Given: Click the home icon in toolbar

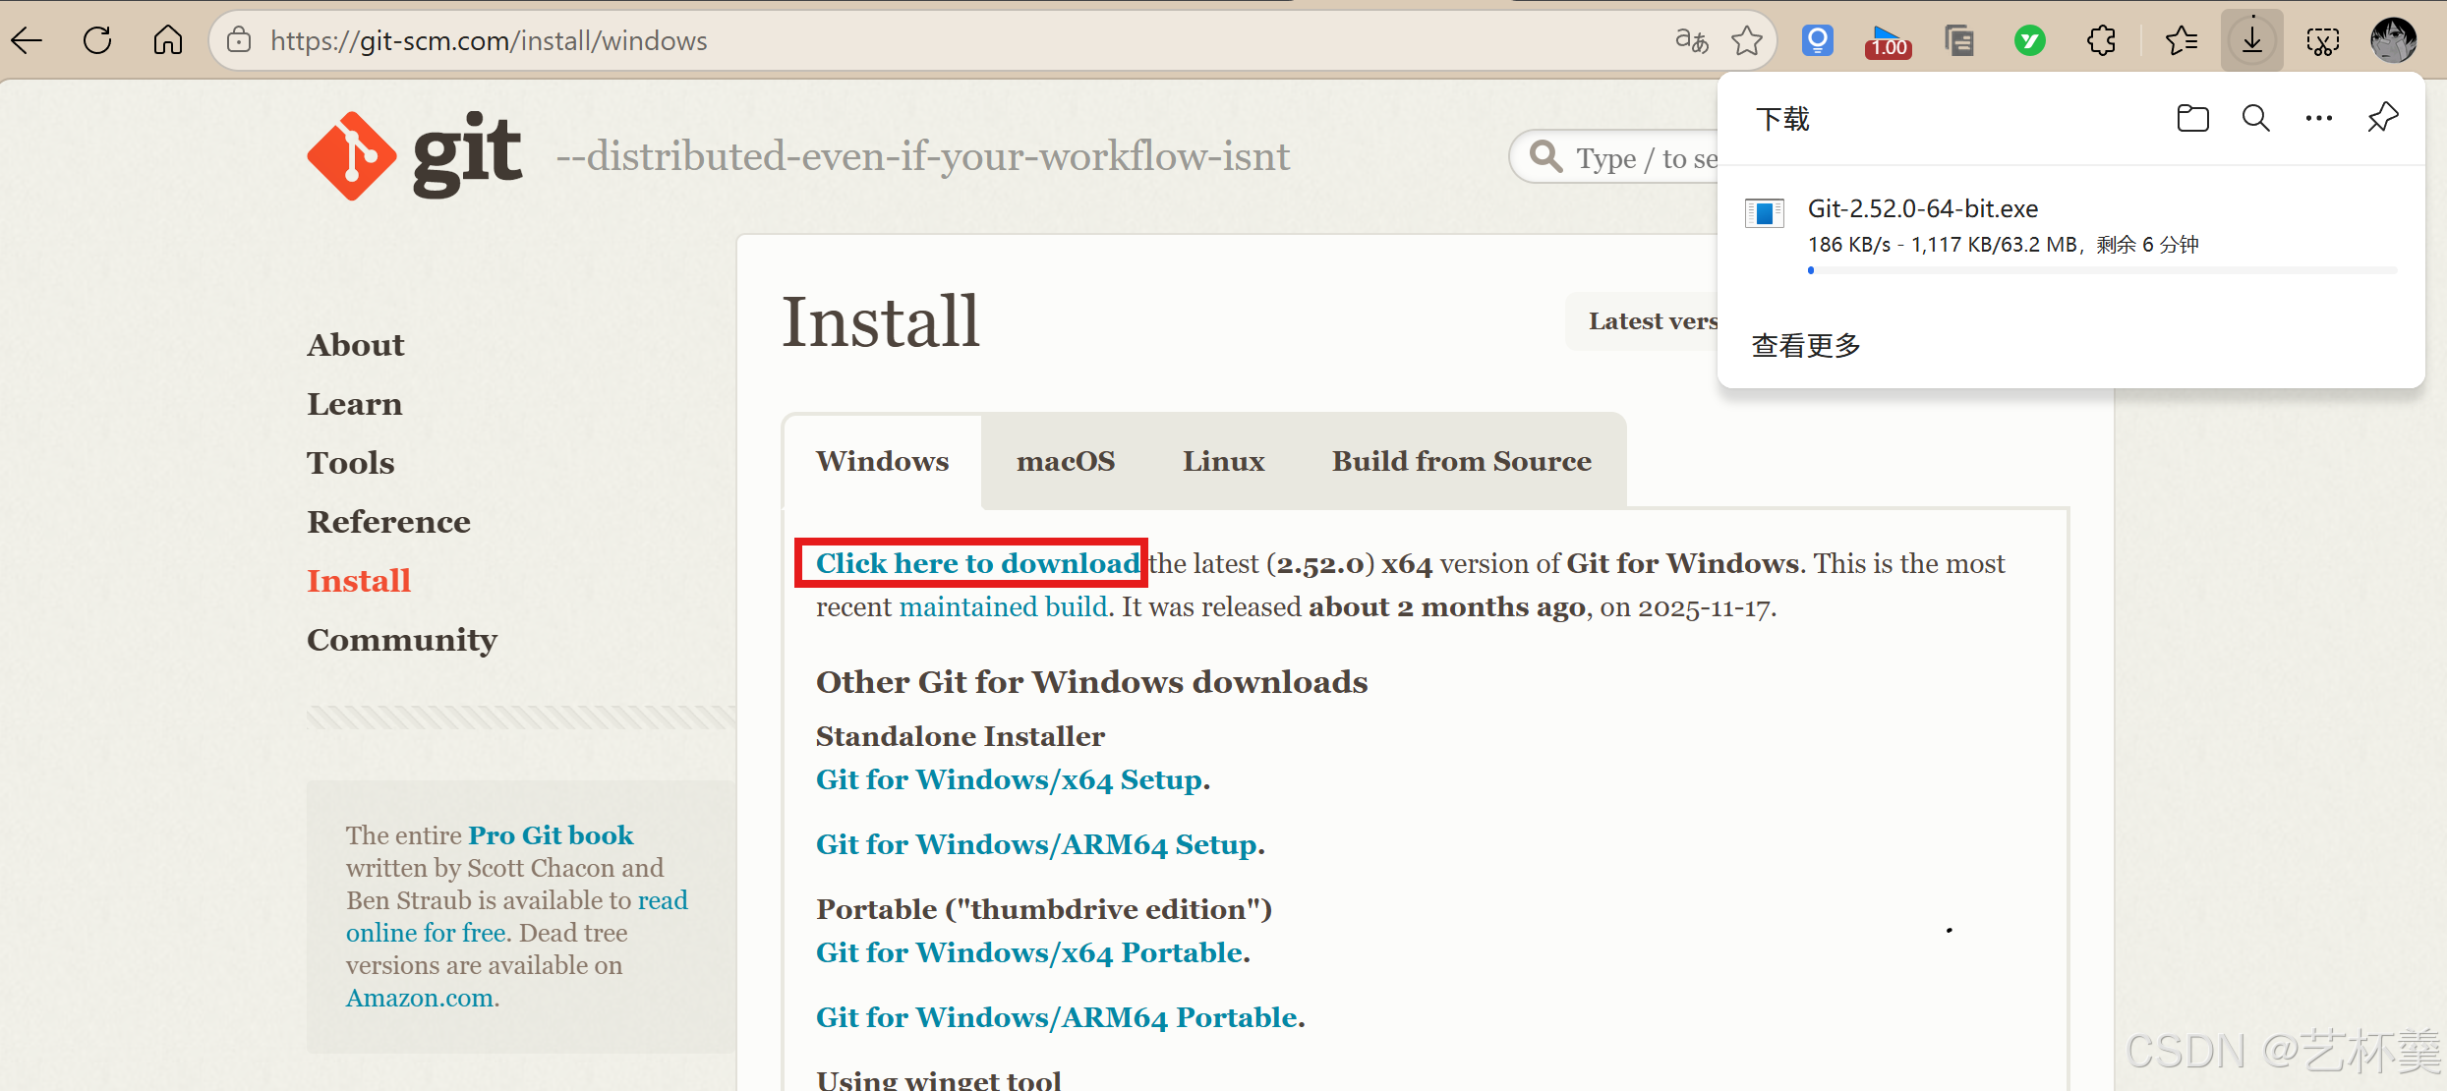Looking at the screenshot, I should (168, 40).
